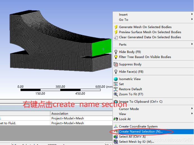
Task: Click the bulb icon next to Hide Body
Action: click(116, 52)
